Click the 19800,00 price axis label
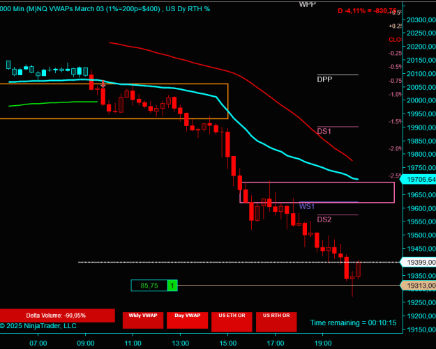Screen dimensions: 436x349 coord(421,155)
